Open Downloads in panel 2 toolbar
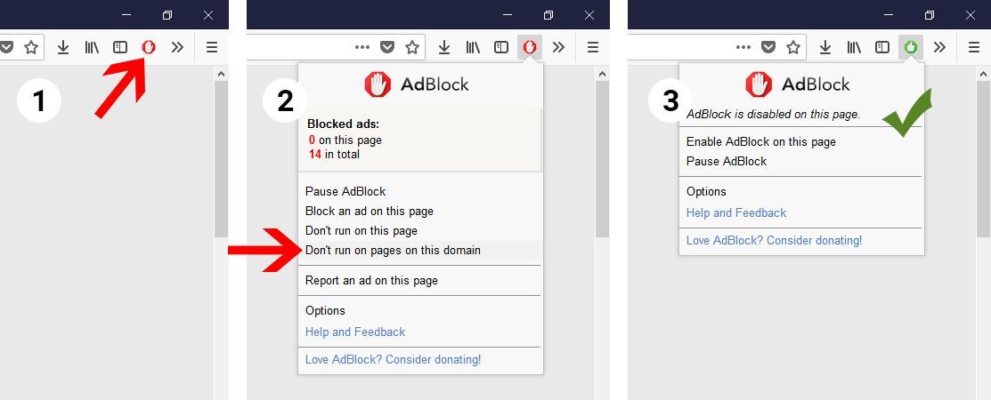The height and width of the screenshot is (400, 991). click(444, 47)
